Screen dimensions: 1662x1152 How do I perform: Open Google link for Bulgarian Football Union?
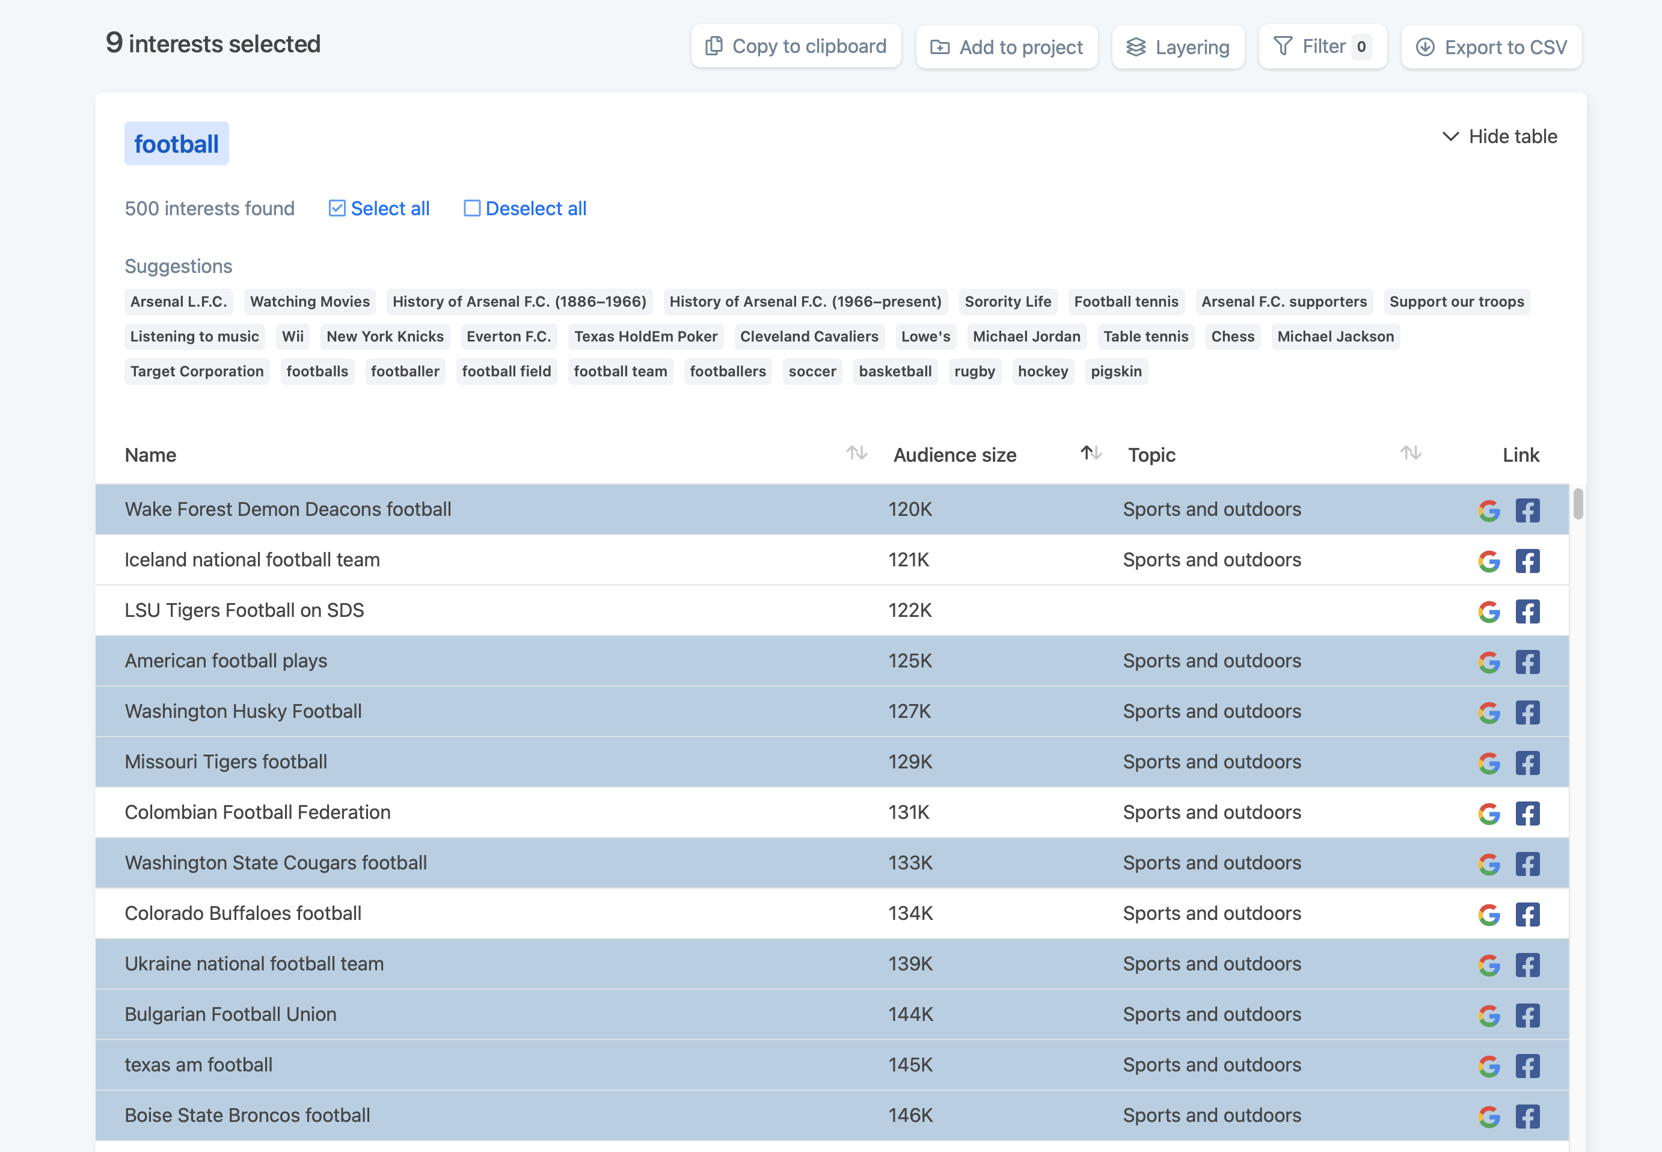(x=1488, y=1016)
